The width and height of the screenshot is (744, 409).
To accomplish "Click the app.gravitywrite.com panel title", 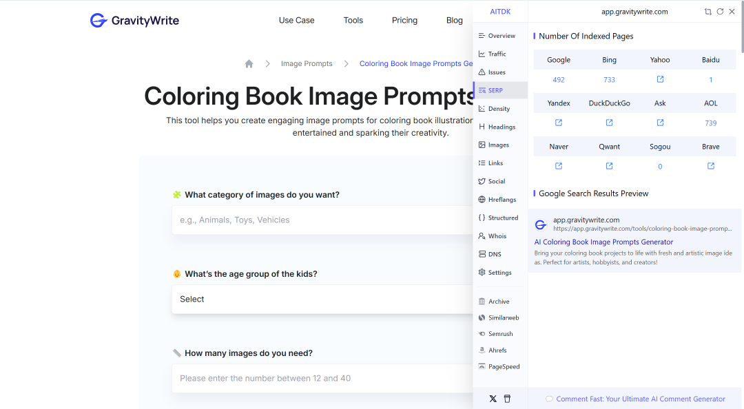I will pyautogui.click(x=634, y=12).
